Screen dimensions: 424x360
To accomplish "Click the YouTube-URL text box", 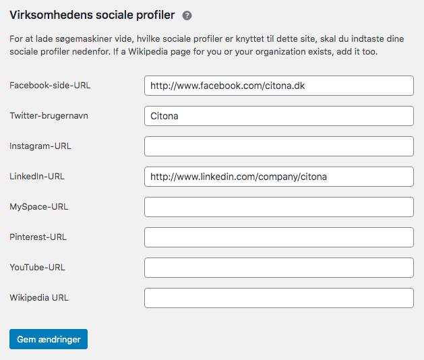I will (278, 268).
